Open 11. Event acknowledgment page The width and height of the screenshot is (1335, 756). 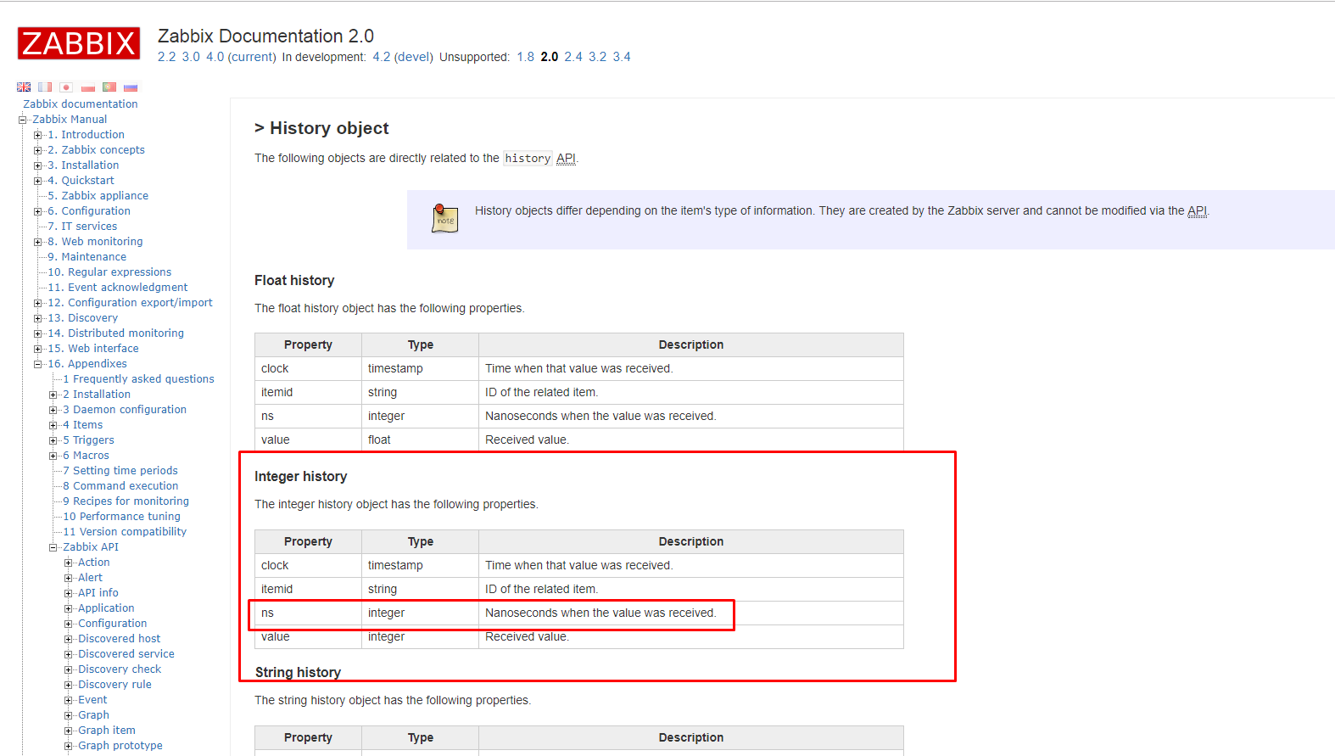tap(118, 288)
